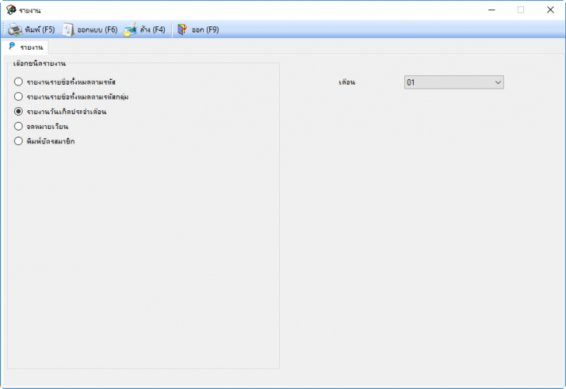Select รายงานรายชื่อทั้งหมดตามรหัสกลุ่ม radio option

pos(19,96)
